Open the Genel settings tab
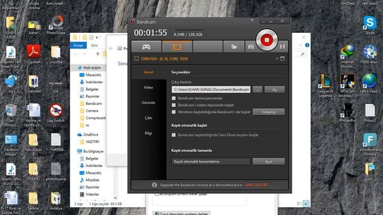The height and width of the screenshot is (215, 383). 148,72
